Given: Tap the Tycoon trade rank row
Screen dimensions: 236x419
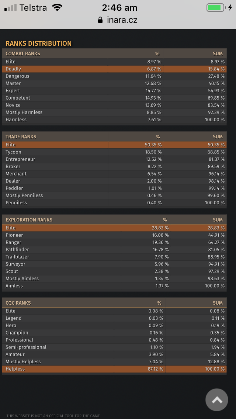Looking at the screenshot, I should [x=114, y=152].
